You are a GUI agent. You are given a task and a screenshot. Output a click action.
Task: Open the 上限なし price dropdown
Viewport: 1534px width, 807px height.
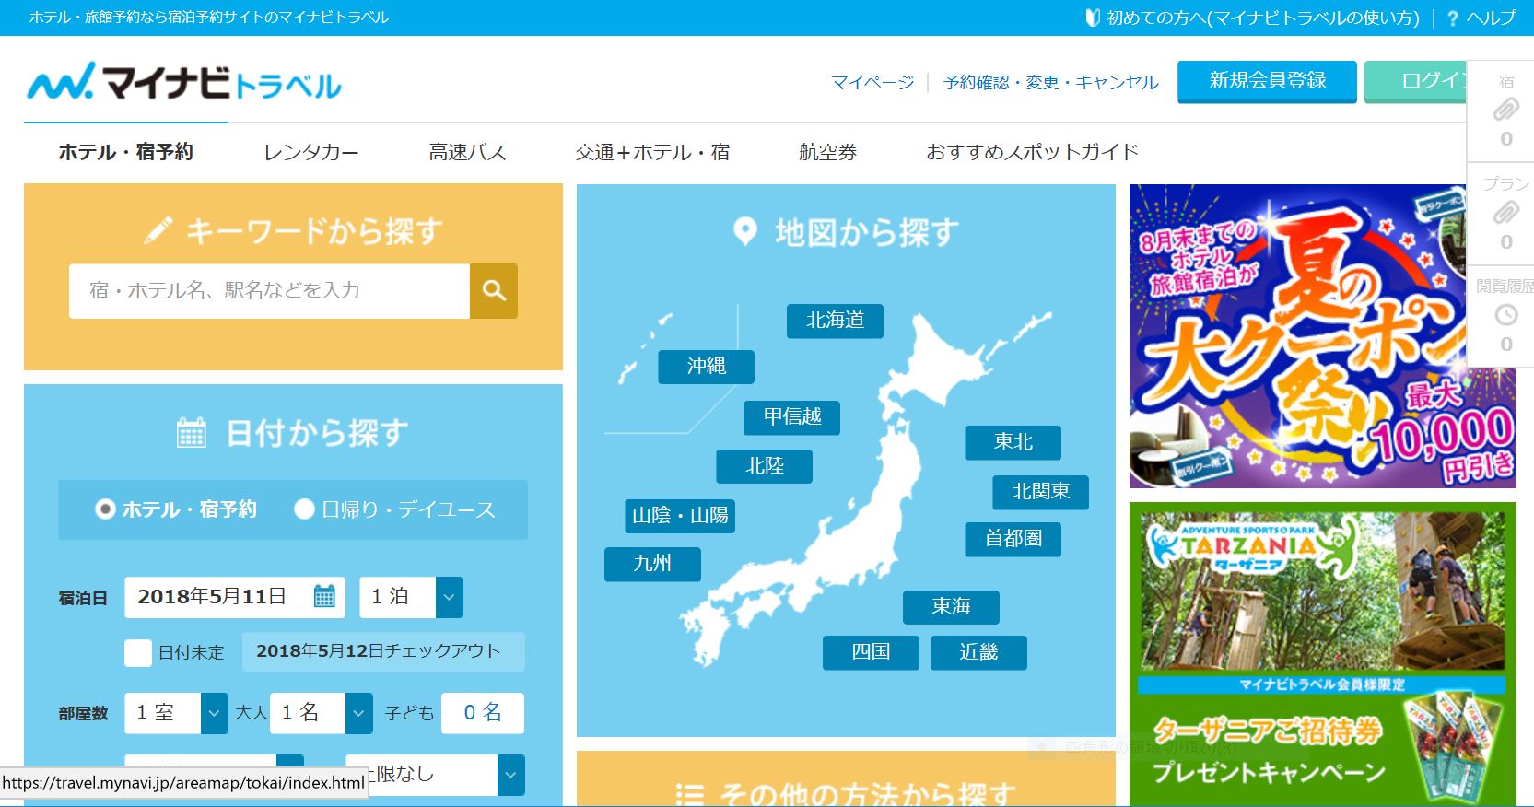(435, 775)
